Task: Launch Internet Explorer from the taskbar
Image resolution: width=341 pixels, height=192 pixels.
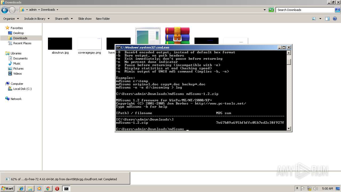Action: [x=21, y=189]
